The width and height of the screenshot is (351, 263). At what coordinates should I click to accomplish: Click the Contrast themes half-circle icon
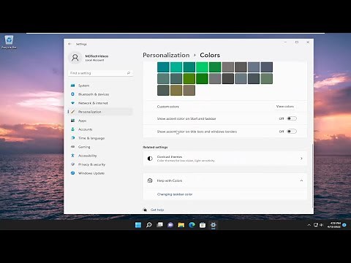pos(150,159)
